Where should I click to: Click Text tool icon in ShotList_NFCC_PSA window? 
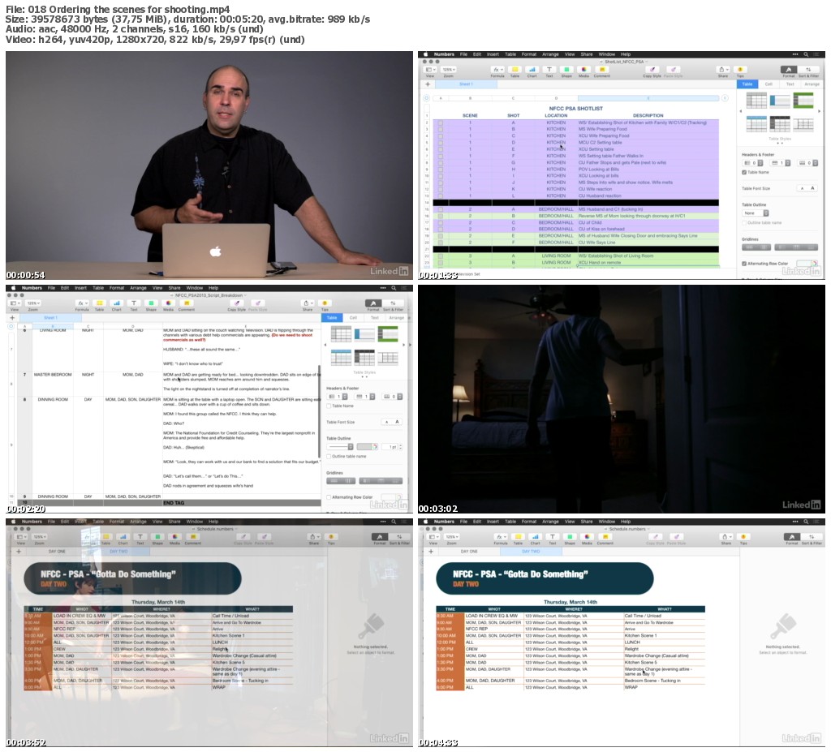coord(549,70)
